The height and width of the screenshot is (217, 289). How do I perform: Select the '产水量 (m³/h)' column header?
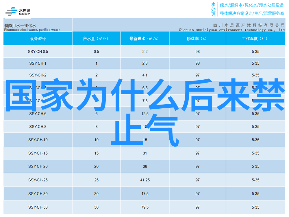(x=97, y=39)
